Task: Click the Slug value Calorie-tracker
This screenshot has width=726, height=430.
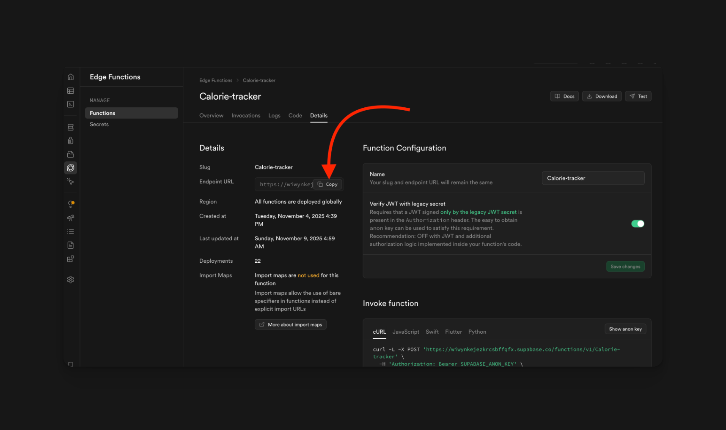Action: 274,167
